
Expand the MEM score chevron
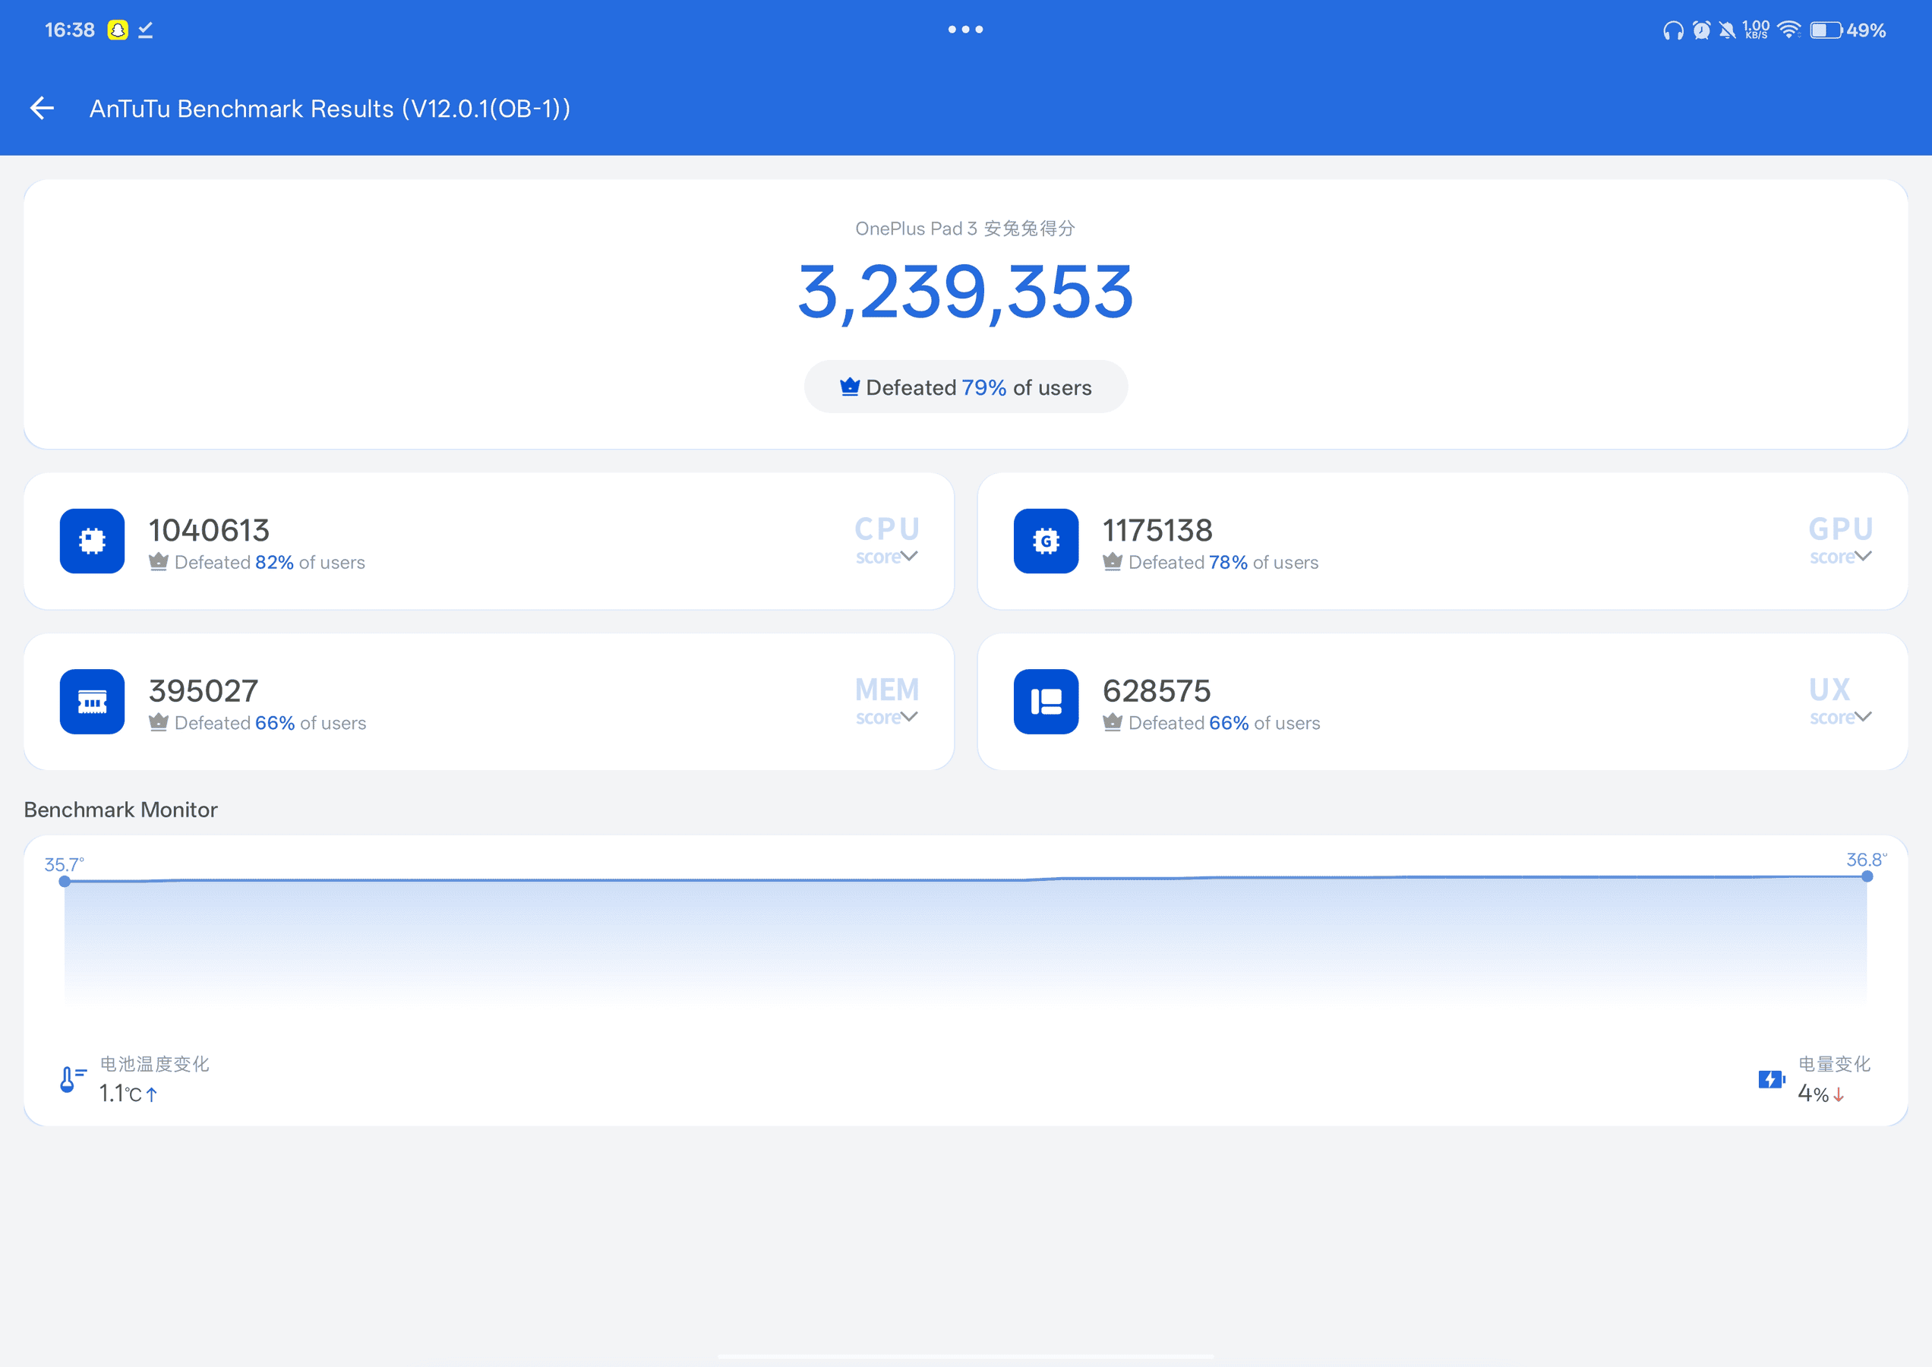[909, 717]
